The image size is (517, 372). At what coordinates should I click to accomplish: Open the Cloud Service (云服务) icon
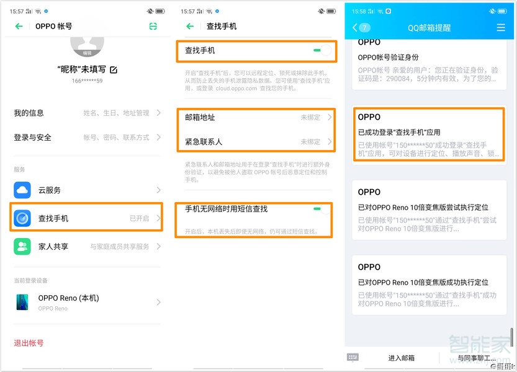pyautogui.click(x=22, y=190)
